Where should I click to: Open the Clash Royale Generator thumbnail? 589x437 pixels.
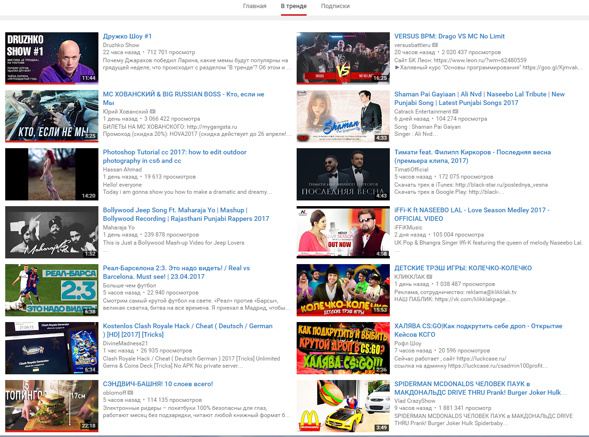(52, 348)
